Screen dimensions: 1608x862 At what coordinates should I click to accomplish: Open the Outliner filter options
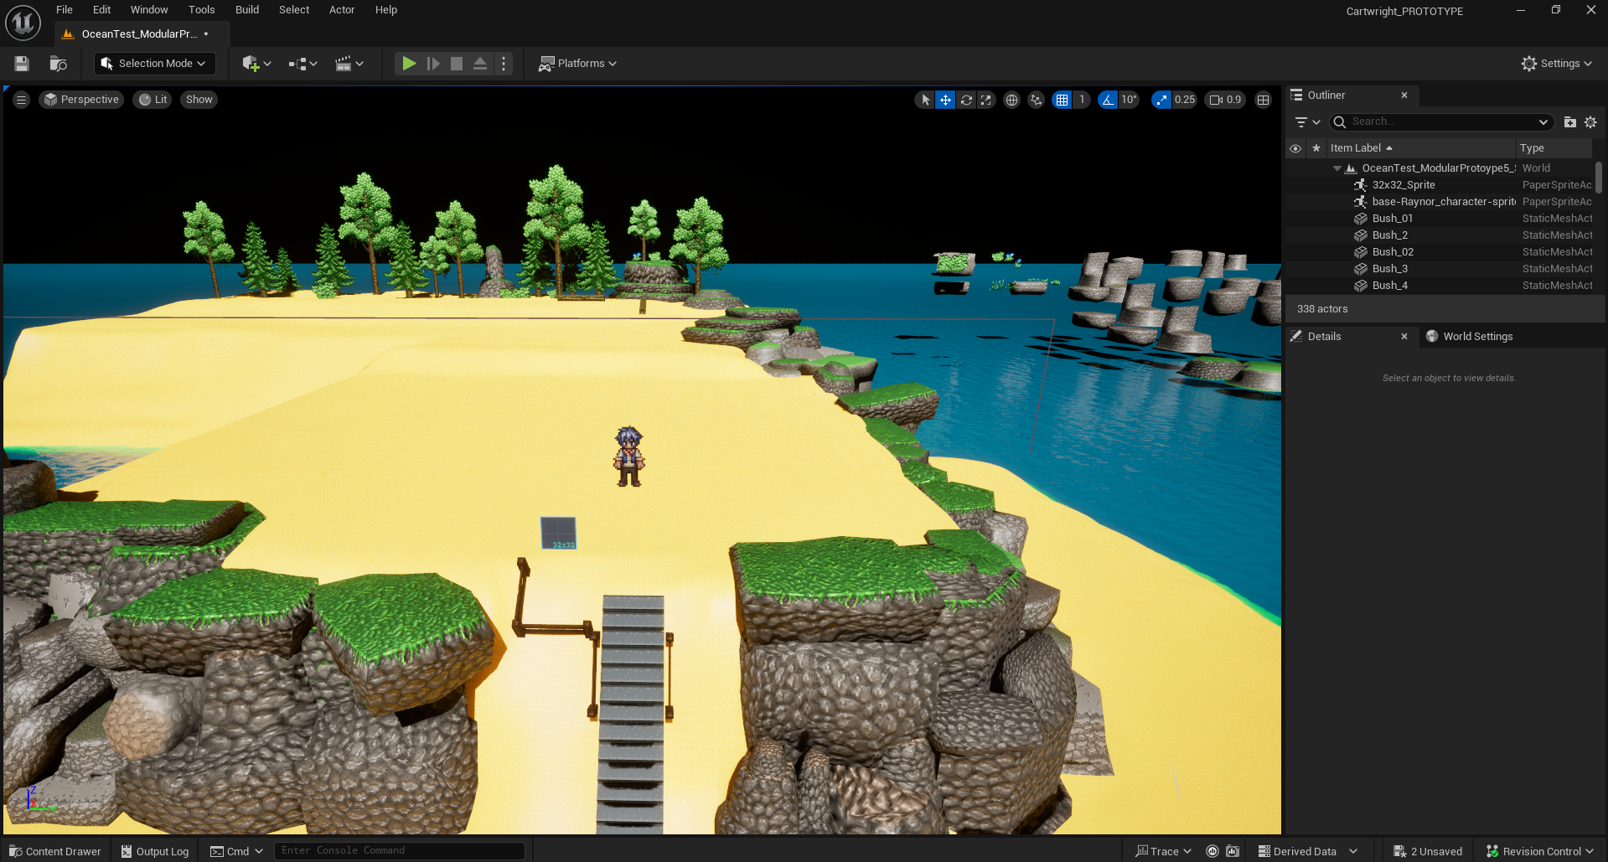1307,122
